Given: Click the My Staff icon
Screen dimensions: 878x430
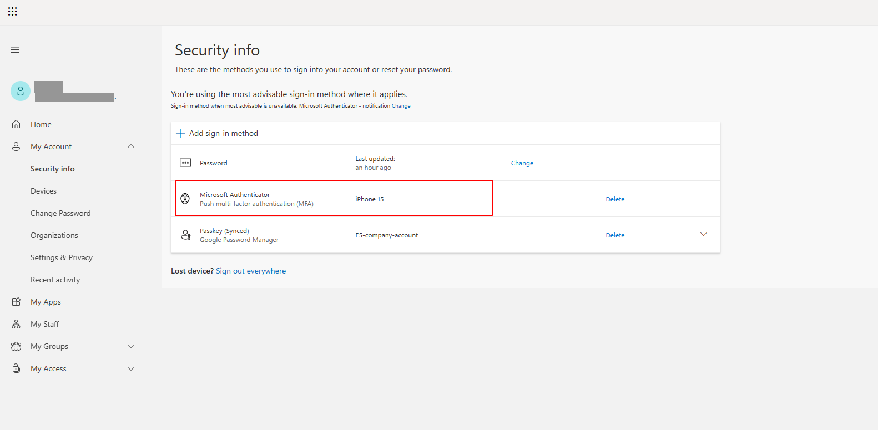Looking at the screenshot, I should 16,324.
